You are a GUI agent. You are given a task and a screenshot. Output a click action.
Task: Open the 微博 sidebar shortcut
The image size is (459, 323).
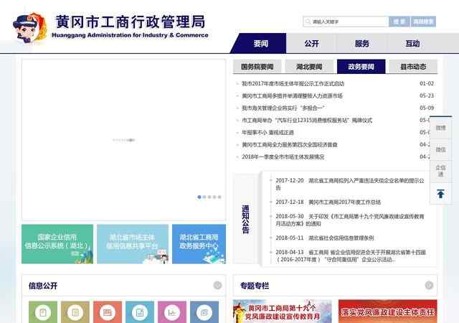coord(440,127)
